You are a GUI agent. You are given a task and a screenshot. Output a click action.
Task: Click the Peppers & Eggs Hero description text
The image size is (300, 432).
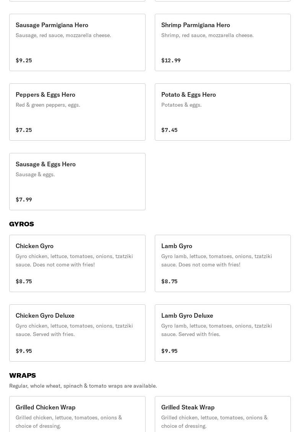(48, 105)
